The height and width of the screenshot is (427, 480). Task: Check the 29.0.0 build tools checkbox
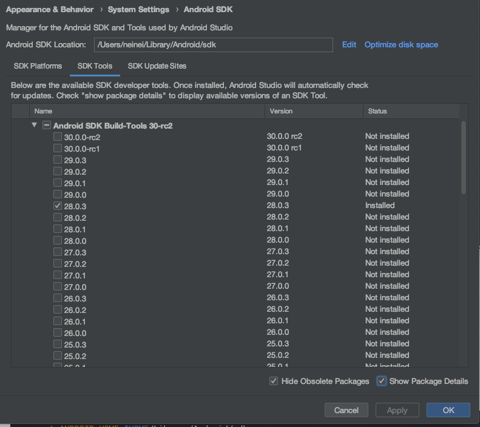click(58, 194)
